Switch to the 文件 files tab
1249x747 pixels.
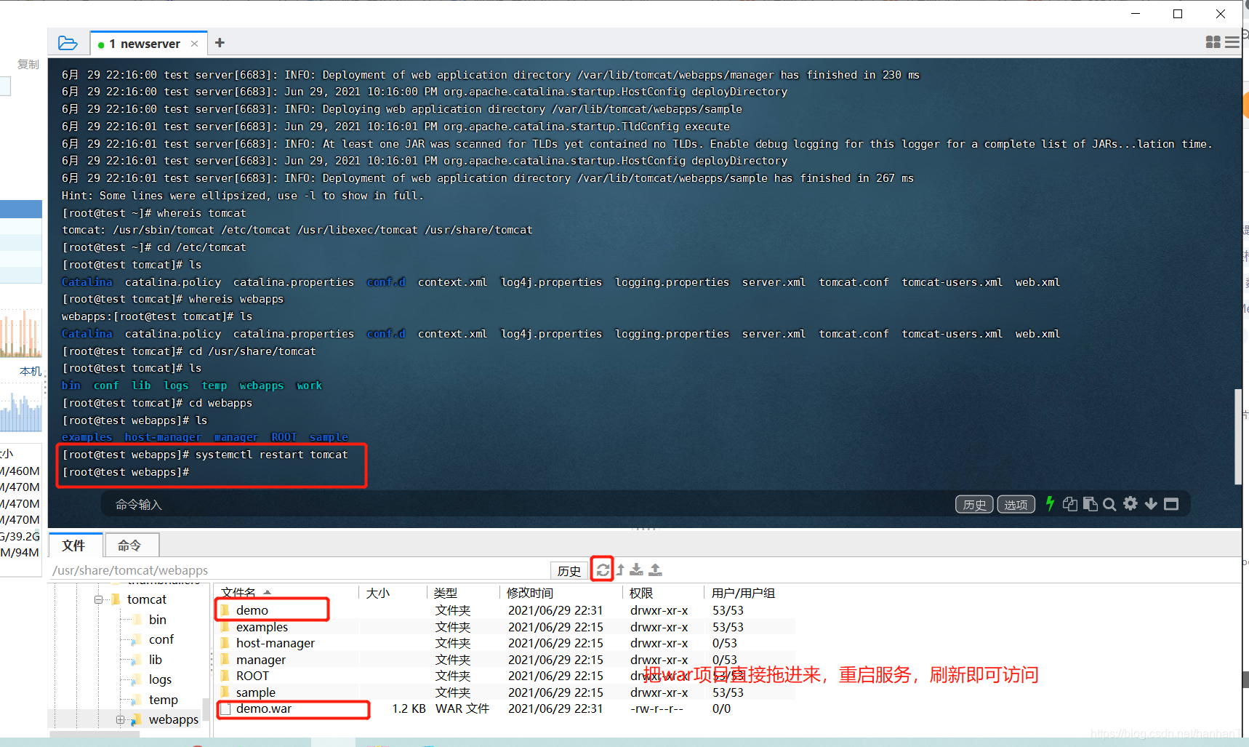click(74, 546)
